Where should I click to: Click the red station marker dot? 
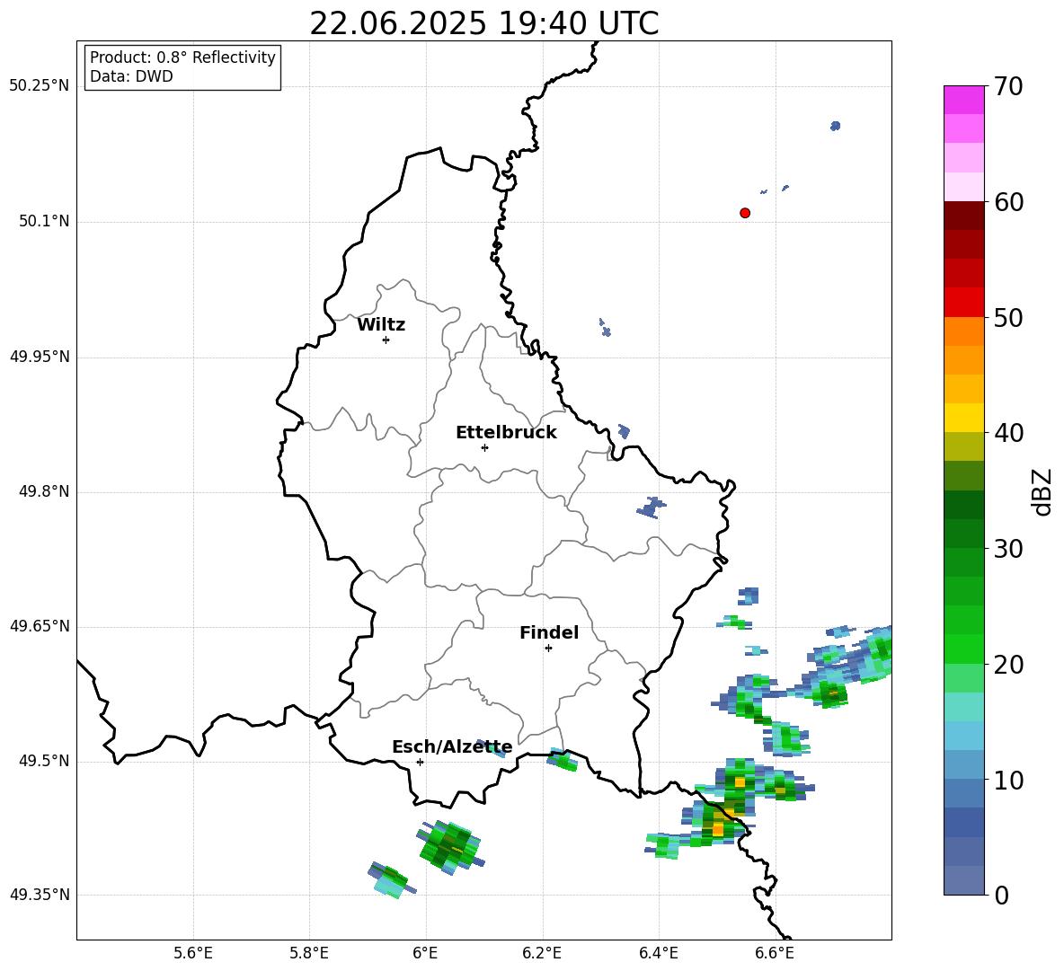coord(745,213)
